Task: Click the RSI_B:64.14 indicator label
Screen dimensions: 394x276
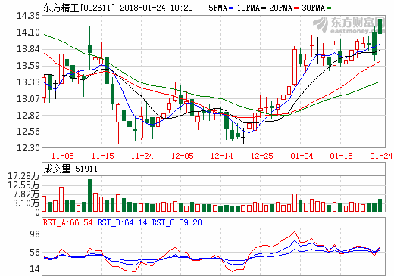Action: tap(122, 222)
